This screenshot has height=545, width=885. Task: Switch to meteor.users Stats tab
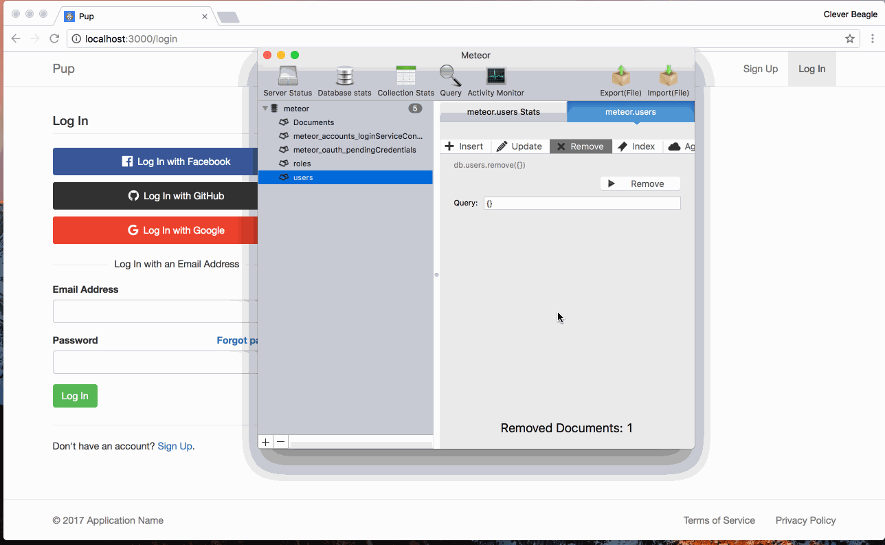[503, 112]
